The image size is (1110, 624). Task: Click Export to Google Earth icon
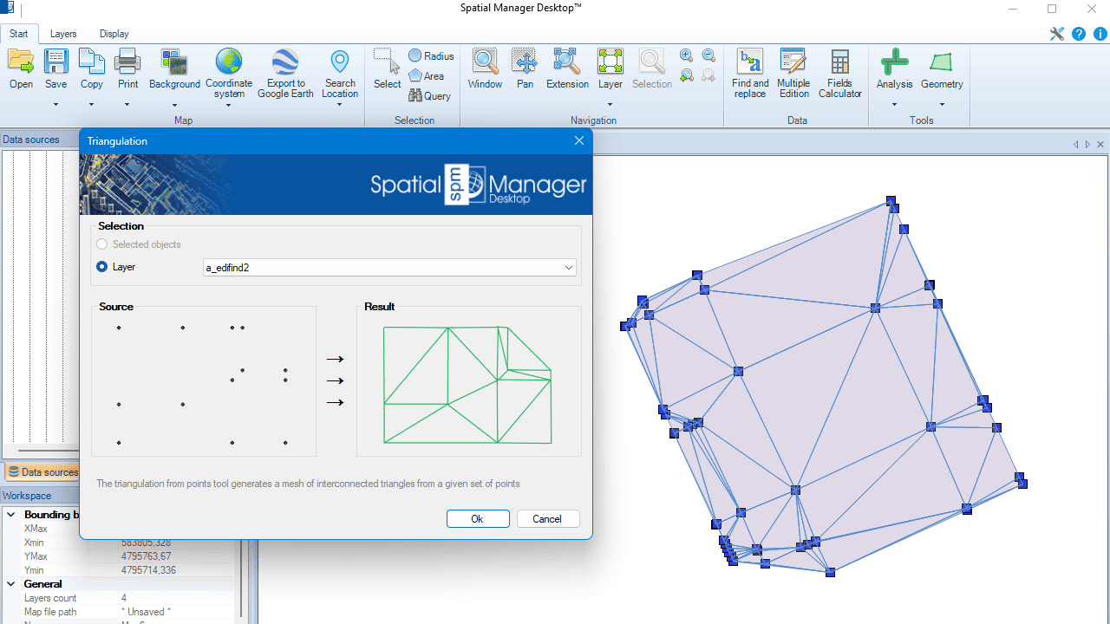tap(285, 62)
